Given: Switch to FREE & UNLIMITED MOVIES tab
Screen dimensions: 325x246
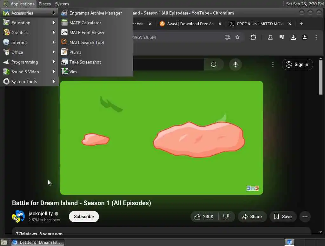Looking at the screenshot, I should [x=260, y=24].
